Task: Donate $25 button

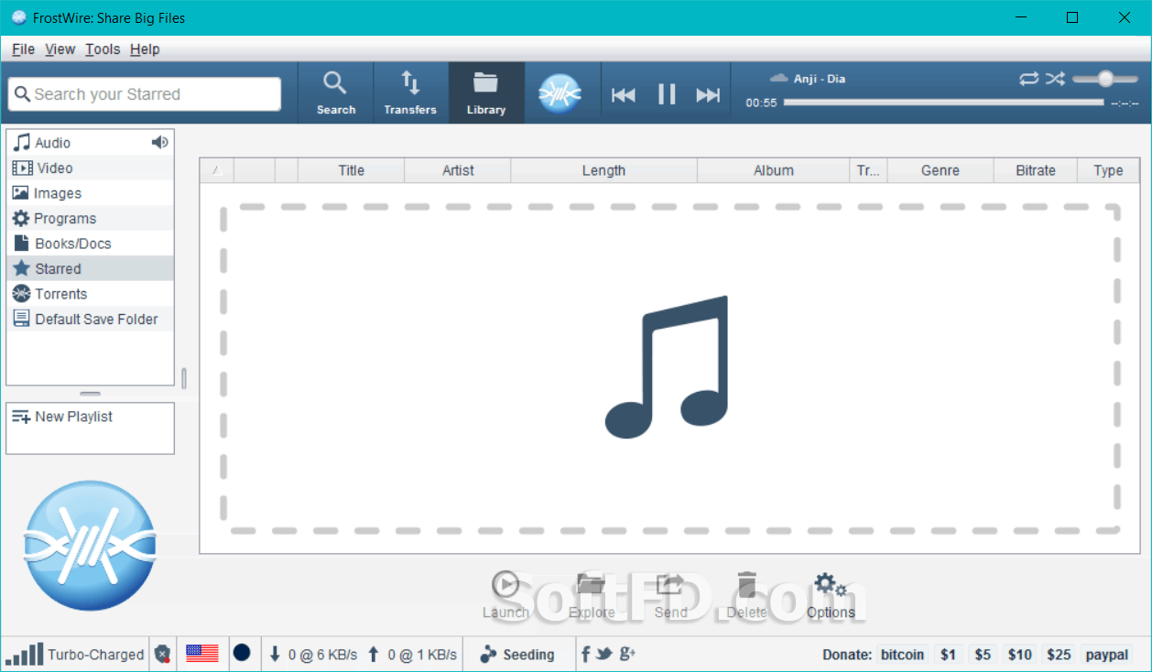Action: [1059, 655]
